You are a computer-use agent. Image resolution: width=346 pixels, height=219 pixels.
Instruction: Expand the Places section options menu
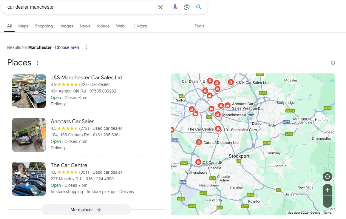click(x=38, y=63)
